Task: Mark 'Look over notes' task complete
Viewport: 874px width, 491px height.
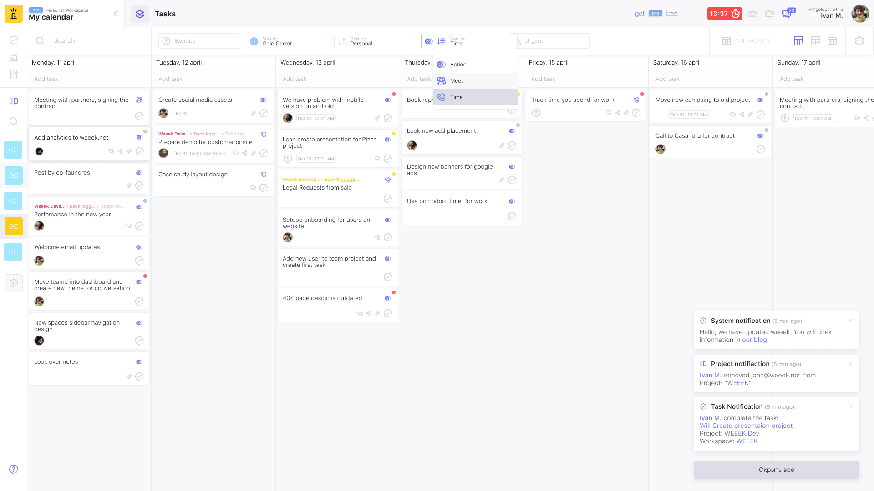Action: pos(139,376)
